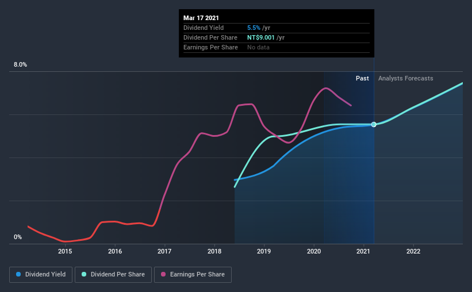Click the Dividend Per Share label in tooltip
The height and width of the screenshot is (292, 472).
tap(210, 37)
